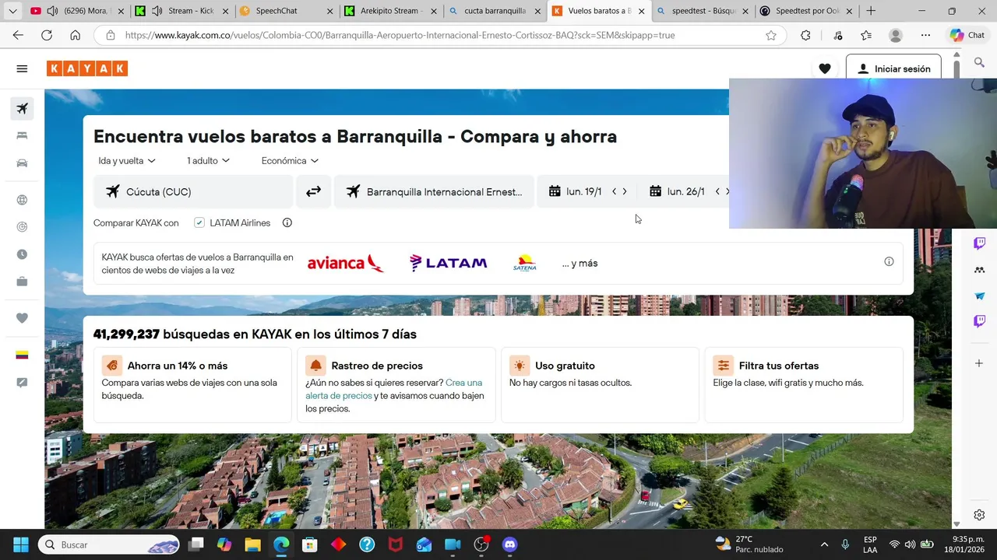
Task: Swap origin and destination airports
Action: coord(313,191)
